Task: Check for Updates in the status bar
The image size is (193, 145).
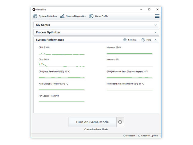Action: coord(148,135)
